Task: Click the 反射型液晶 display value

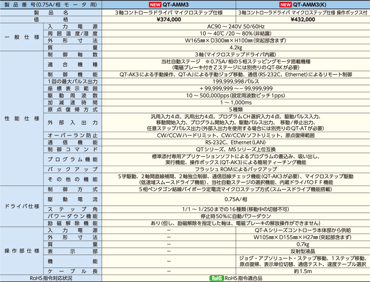Action: 303,251
